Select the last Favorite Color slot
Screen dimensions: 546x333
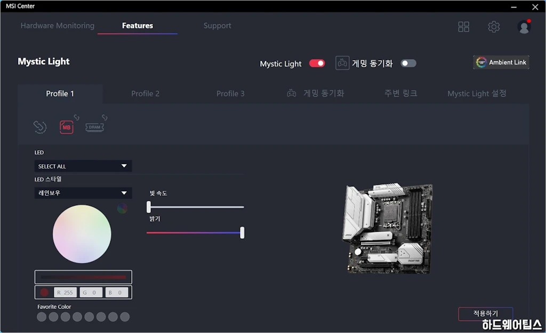pos(125,316)
